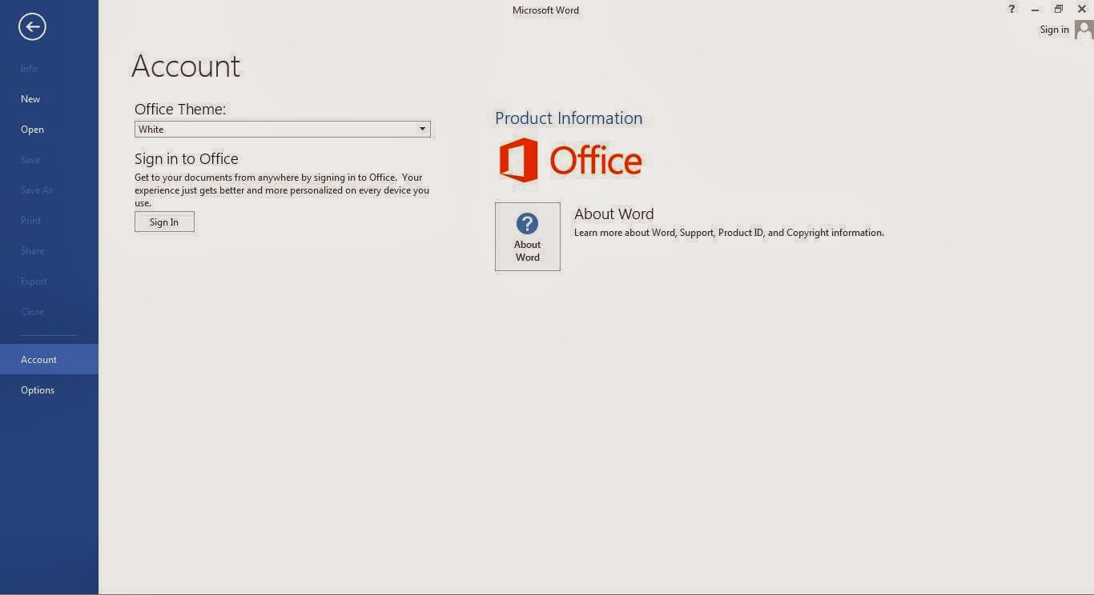Select New in the sidebar
Viewport: 1094px width, 595px height.
49,99
